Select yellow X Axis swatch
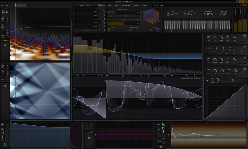Screen dimensions: 248x149 point(109,30)
